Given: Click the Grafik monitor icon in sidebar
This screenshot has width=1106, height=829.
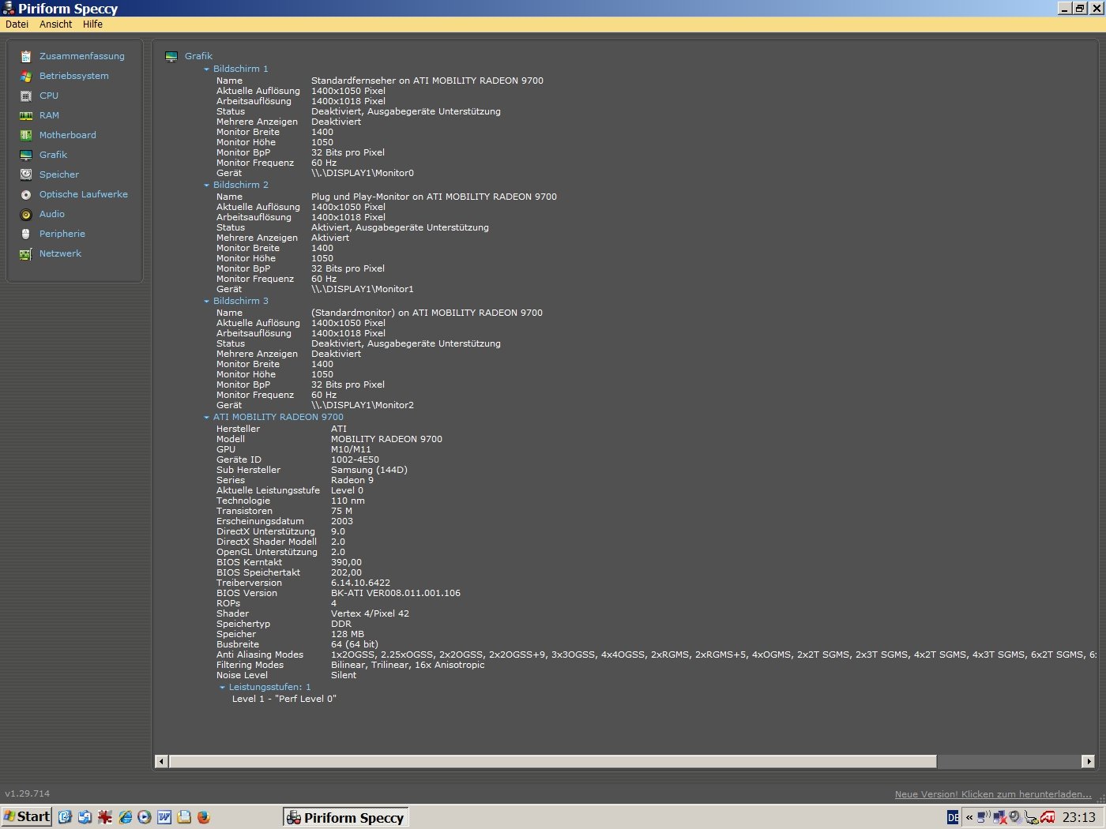Looking at the screenshot, I should click(x=26, y=156).
